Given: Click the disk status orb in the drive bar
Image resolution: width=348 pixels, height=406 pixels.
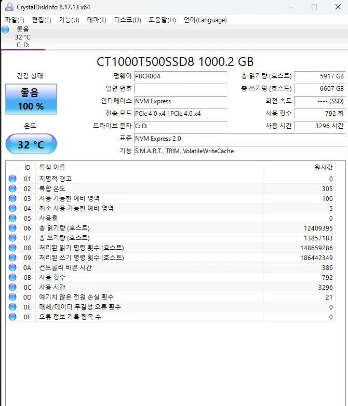Looking at the screenshot, I should coord(5,30).
